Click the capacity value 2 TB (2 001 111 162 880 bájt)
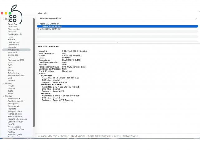The image size is (200, 150). [x=75, y=51]
